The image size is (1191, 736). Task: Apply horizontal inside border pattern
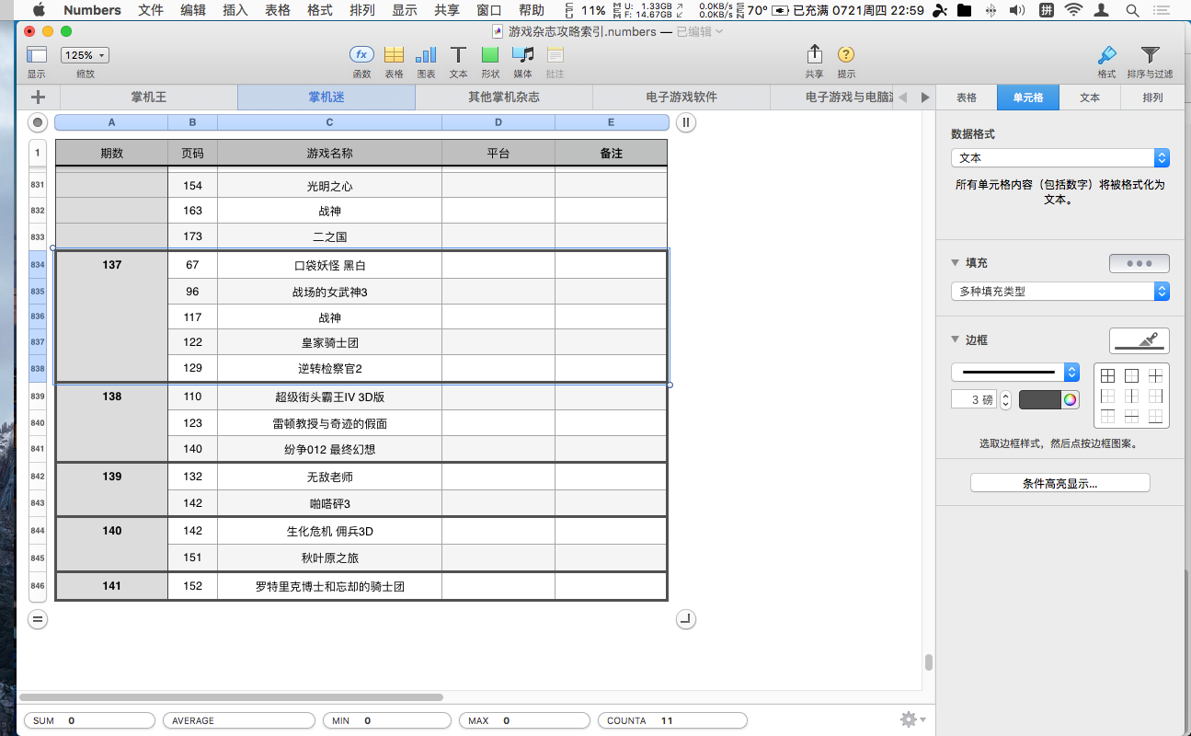(x=1131, y=416)
